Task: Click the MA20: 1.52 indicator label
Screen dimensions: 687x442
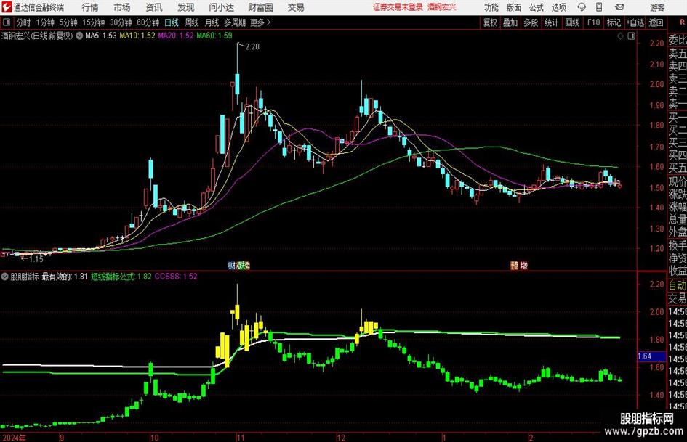Action: click(176, 36)
